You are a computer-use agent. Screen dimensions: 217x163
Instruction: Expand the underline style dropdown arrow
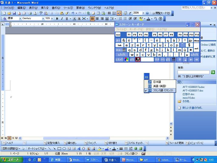point(70,19)
